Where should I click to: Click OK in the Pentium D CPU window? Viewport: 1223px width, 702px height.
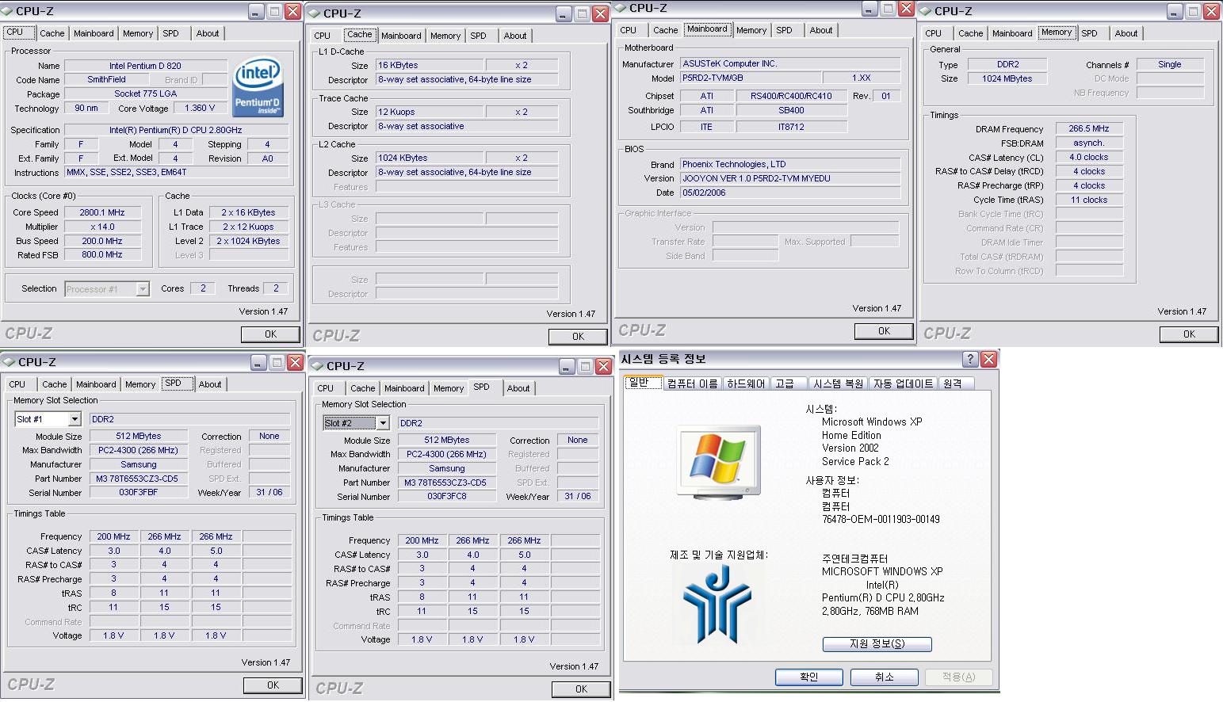point(271,334)
